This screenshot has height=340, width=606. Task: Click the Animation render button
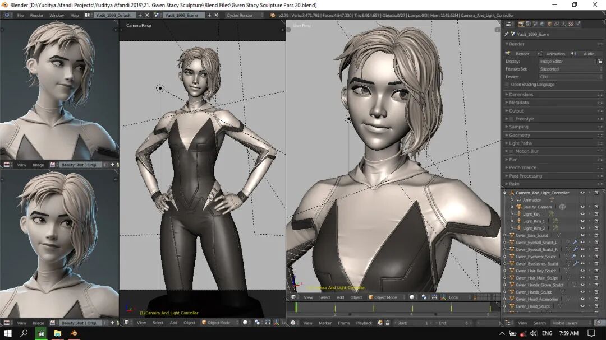552,54
